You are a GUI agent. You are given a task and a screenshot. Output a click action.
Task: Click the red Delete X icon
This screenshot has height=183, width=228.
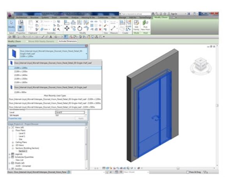tap(100, 30)
